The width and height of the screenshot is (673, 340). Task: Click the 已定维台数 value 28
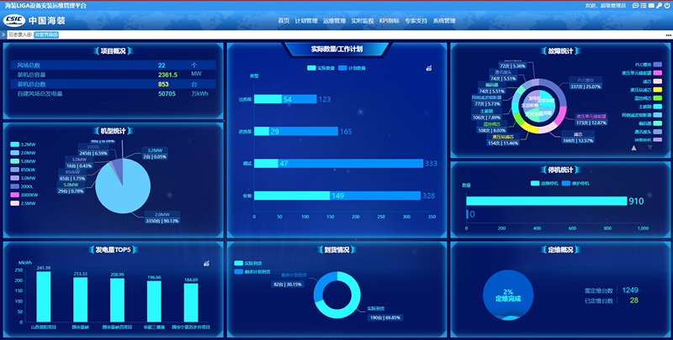coord(634,301)
